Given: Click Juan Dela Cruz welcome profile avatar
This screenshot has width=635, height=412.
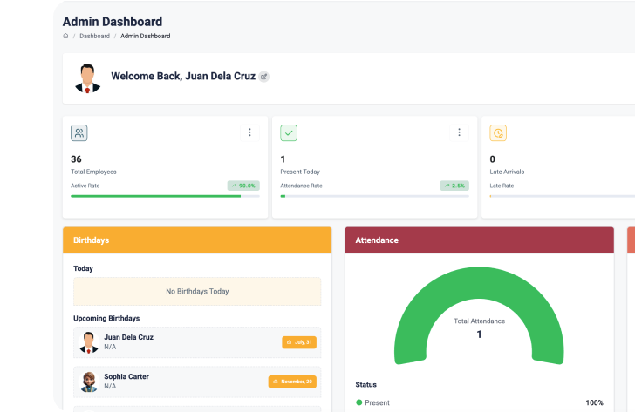Looking at the screenshot, I should 87,78.
